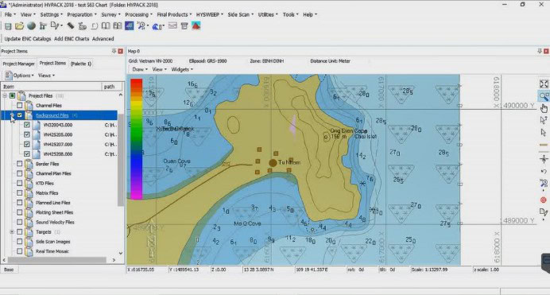550x295 pixels.
Task: Click the document-with-pencil editor icon in top toolbar
Action: 55,25
